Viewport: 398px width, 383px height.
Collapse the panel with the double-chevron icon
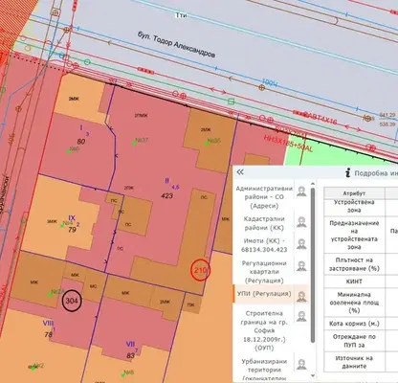(x=240, y=172)
